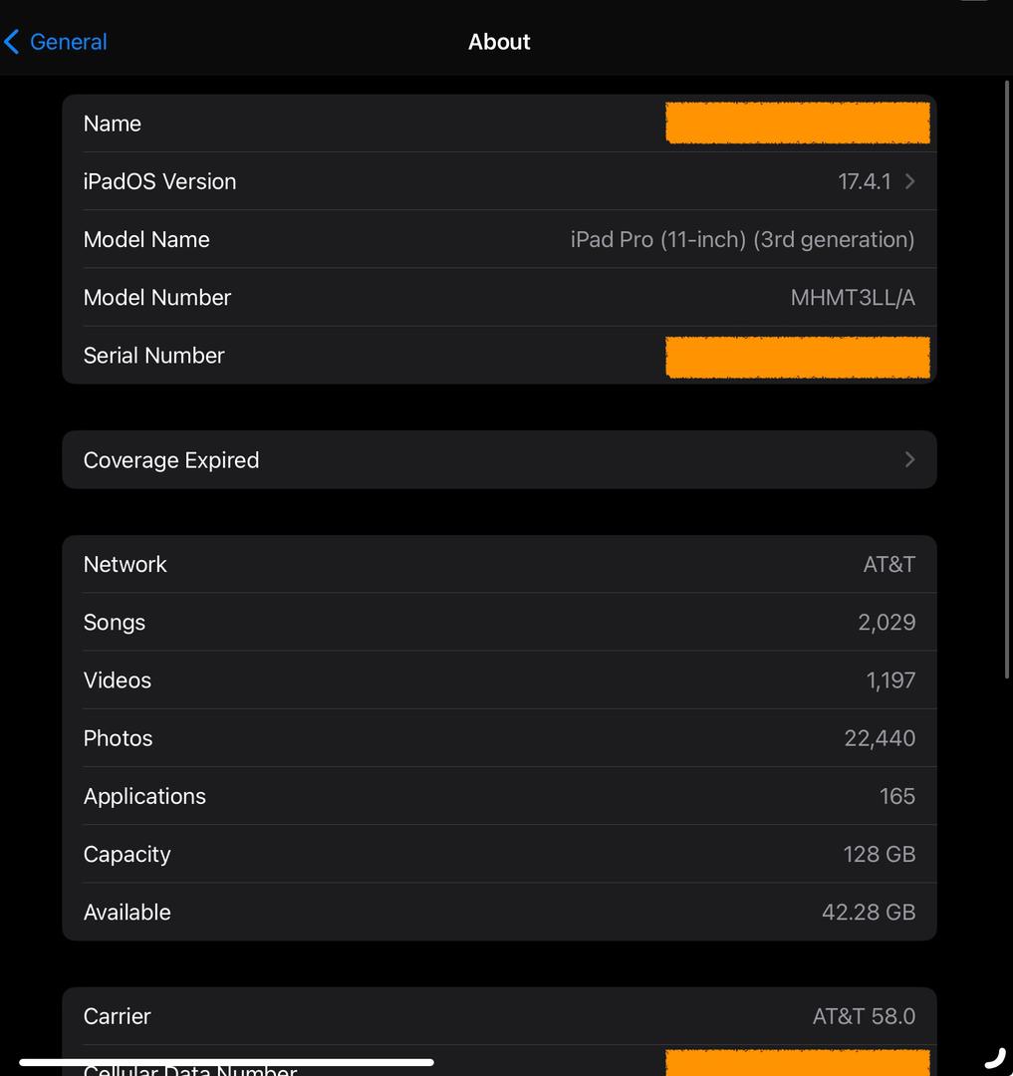Tap the iPadOS Version 17.4.1 value
1013x1076 pixels.
click(864, 181)
